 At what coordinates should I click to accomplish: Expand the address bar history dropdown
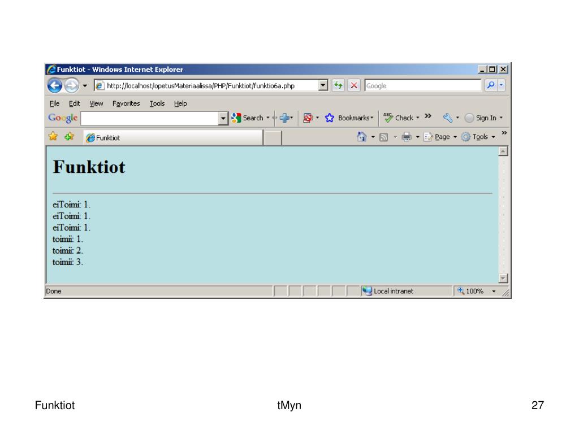[x=323, y=86]
